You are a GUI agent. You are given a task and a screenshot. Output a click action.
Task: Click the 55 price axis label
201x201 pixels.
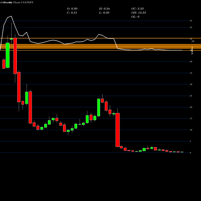(x=191, y=27)
